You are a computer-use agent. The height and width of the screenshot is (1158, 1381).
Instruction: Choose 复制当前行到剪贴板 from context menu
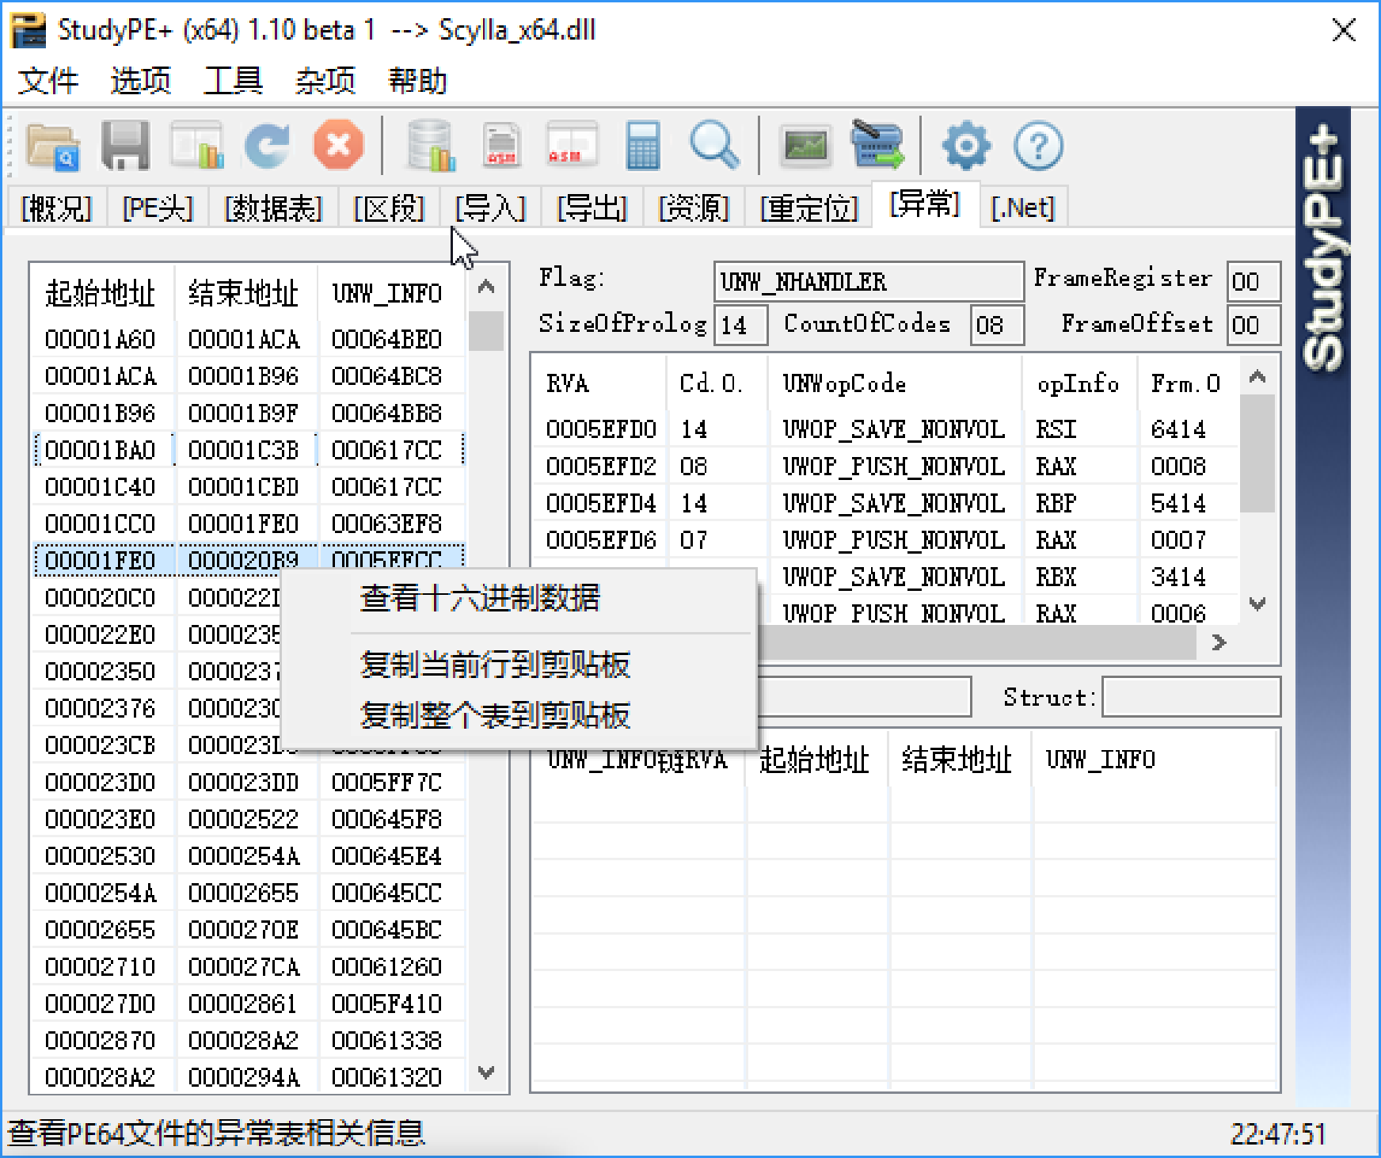pyautogui.click(x=518, y=664)
